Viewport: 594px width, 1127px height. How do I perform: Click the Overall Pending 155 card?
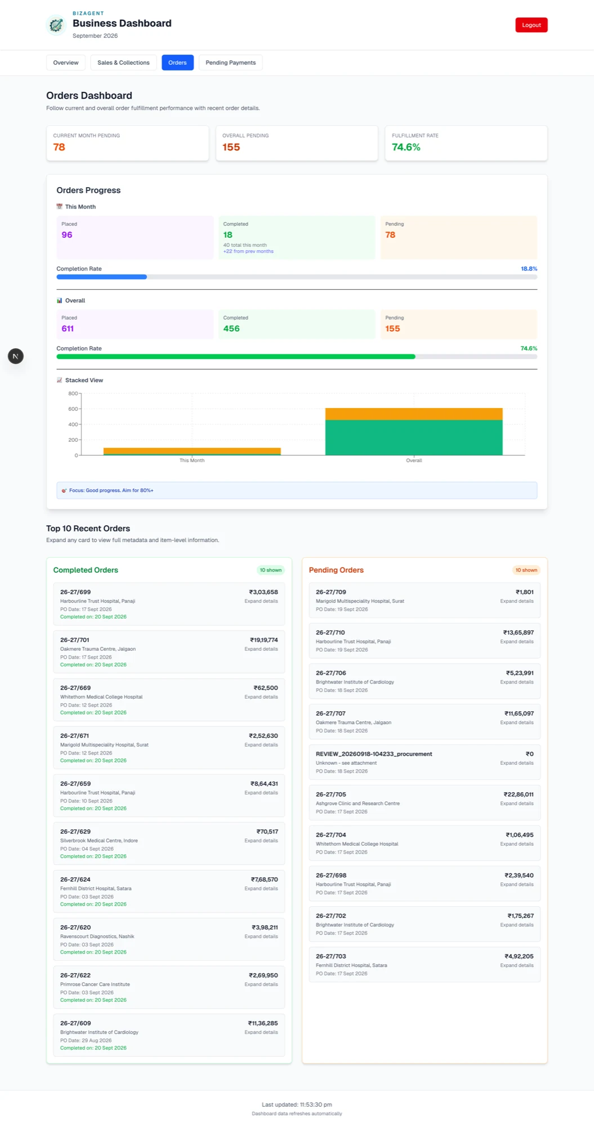tap(297, 143)
